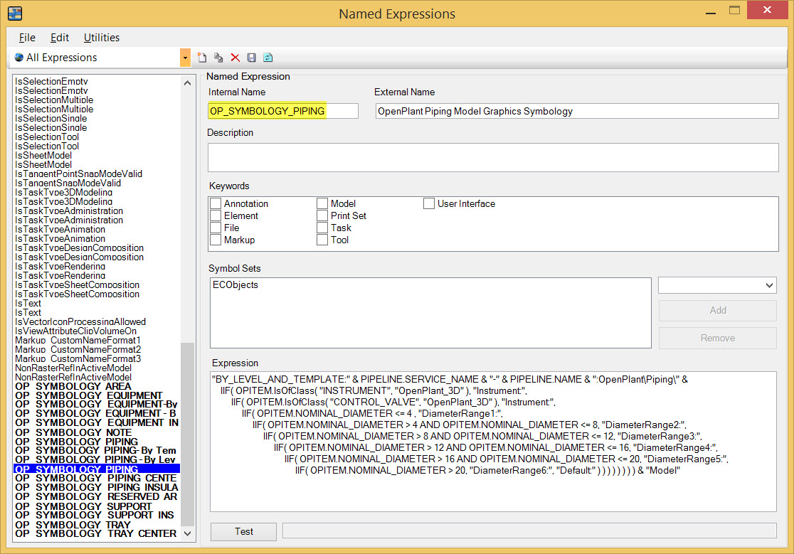Toggle the Markup keyword checkbox
This screenshot has width=794, height=554.
(x=216, y=240)
